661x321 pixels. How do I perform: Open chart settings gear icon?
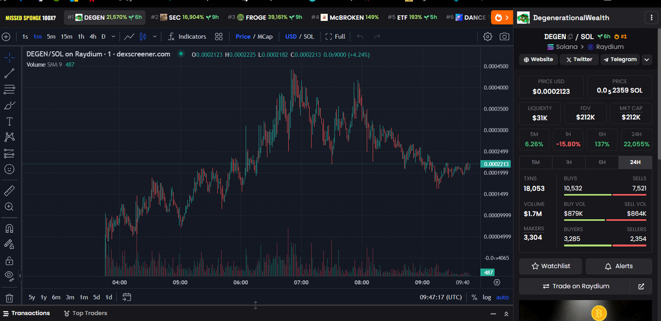coord(487,36)
